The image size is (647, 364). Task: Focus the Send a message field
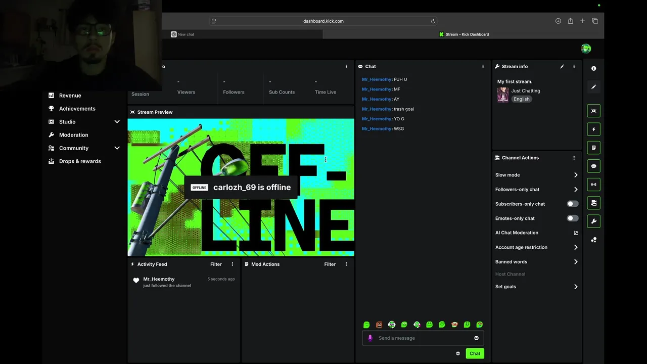[423, 338]
